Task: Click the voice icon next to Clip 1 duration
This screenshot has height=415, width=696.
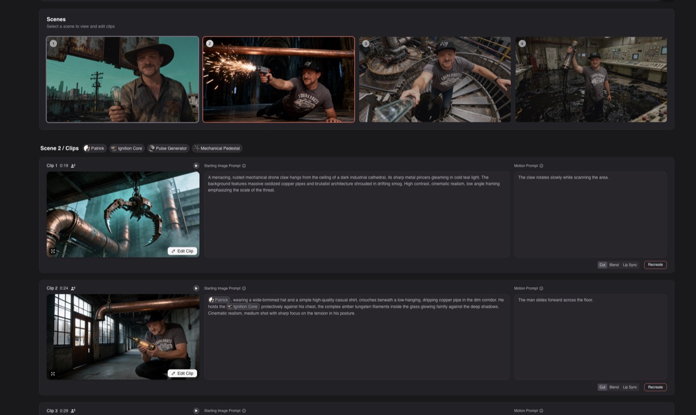Action: pos(73,166)
